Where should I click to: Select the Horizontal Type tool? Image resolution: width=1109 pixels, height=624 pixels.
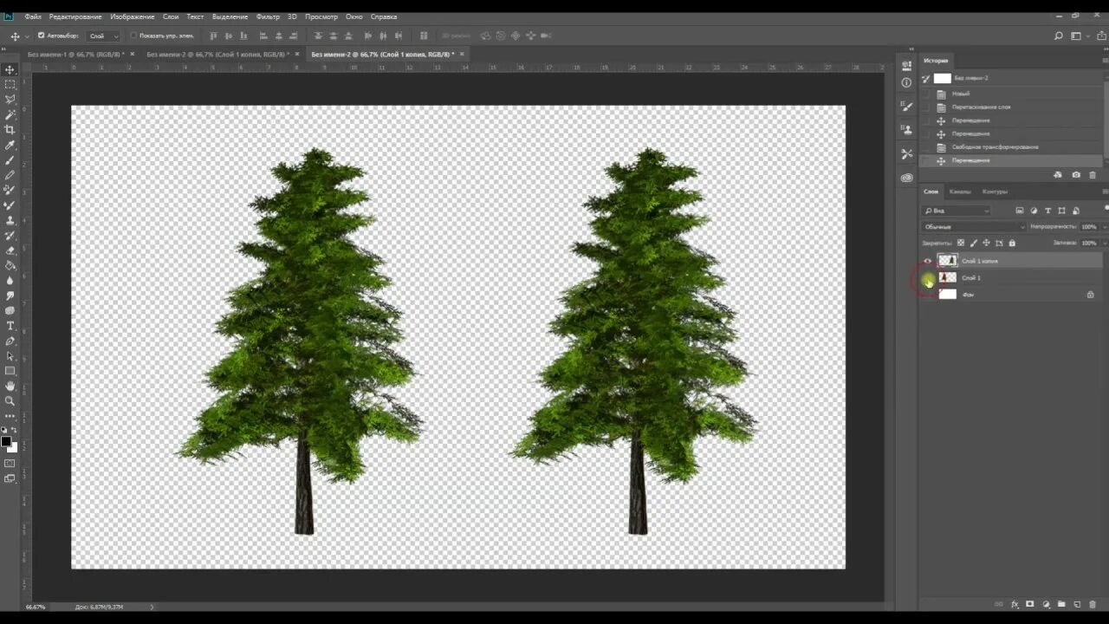10,326
